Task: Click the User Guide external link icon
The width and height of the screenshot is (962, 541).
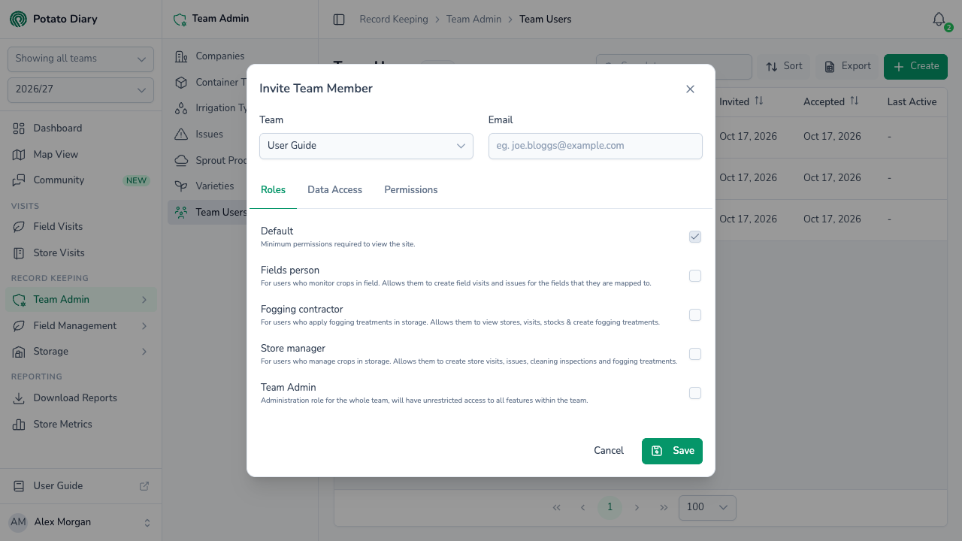Action: [x=144, y=486]
